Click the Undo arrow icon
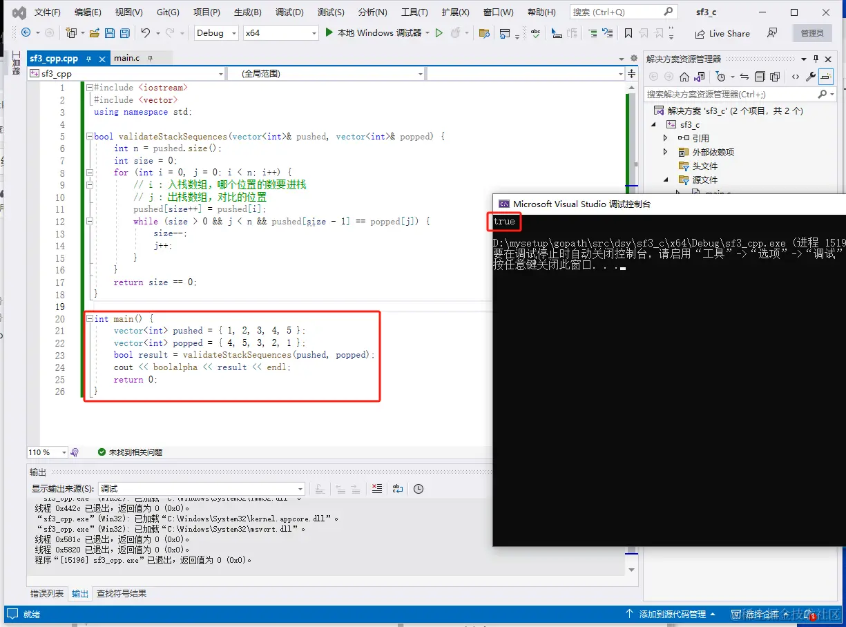The image size is (846, 627). [x=145, y=33]
